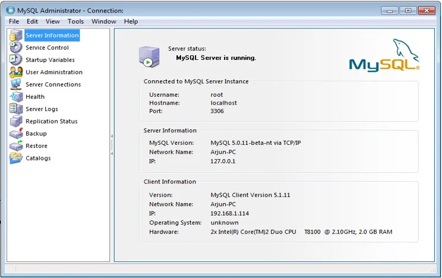The height and width of the screenshot is (278, 442).
Task: Click the Health pulse icon
Action: point(16,97)
